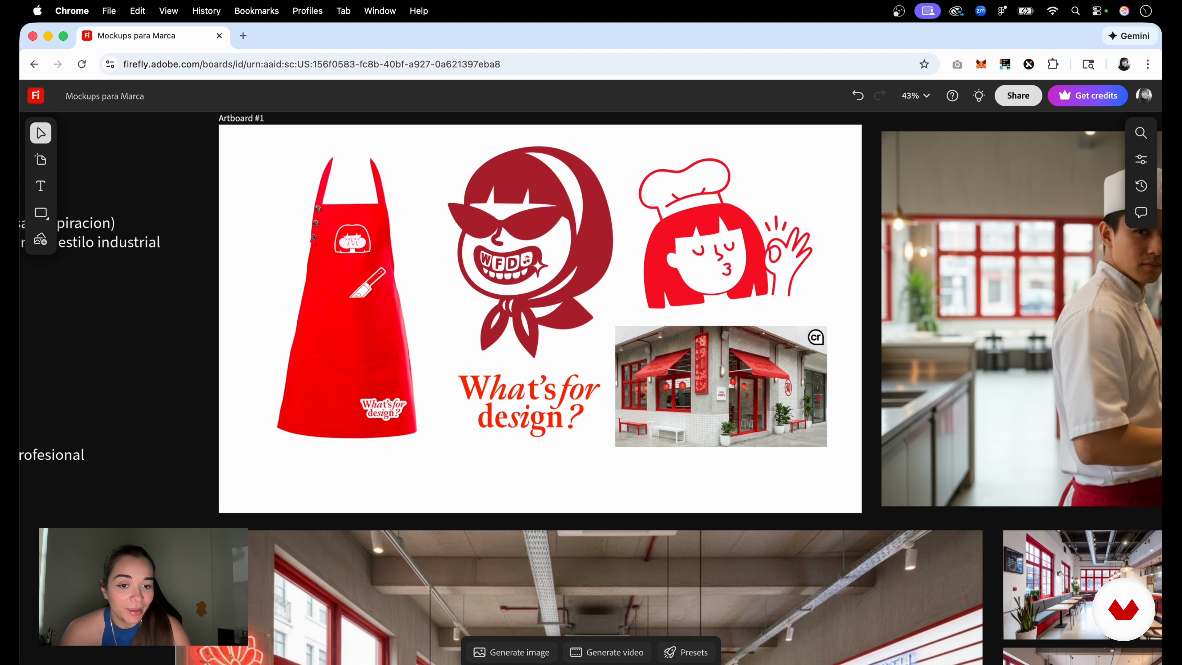Click the lightbulb tips icon
Screen dimensions: 1182x665
pyautogui.click(x=979, y=95)
